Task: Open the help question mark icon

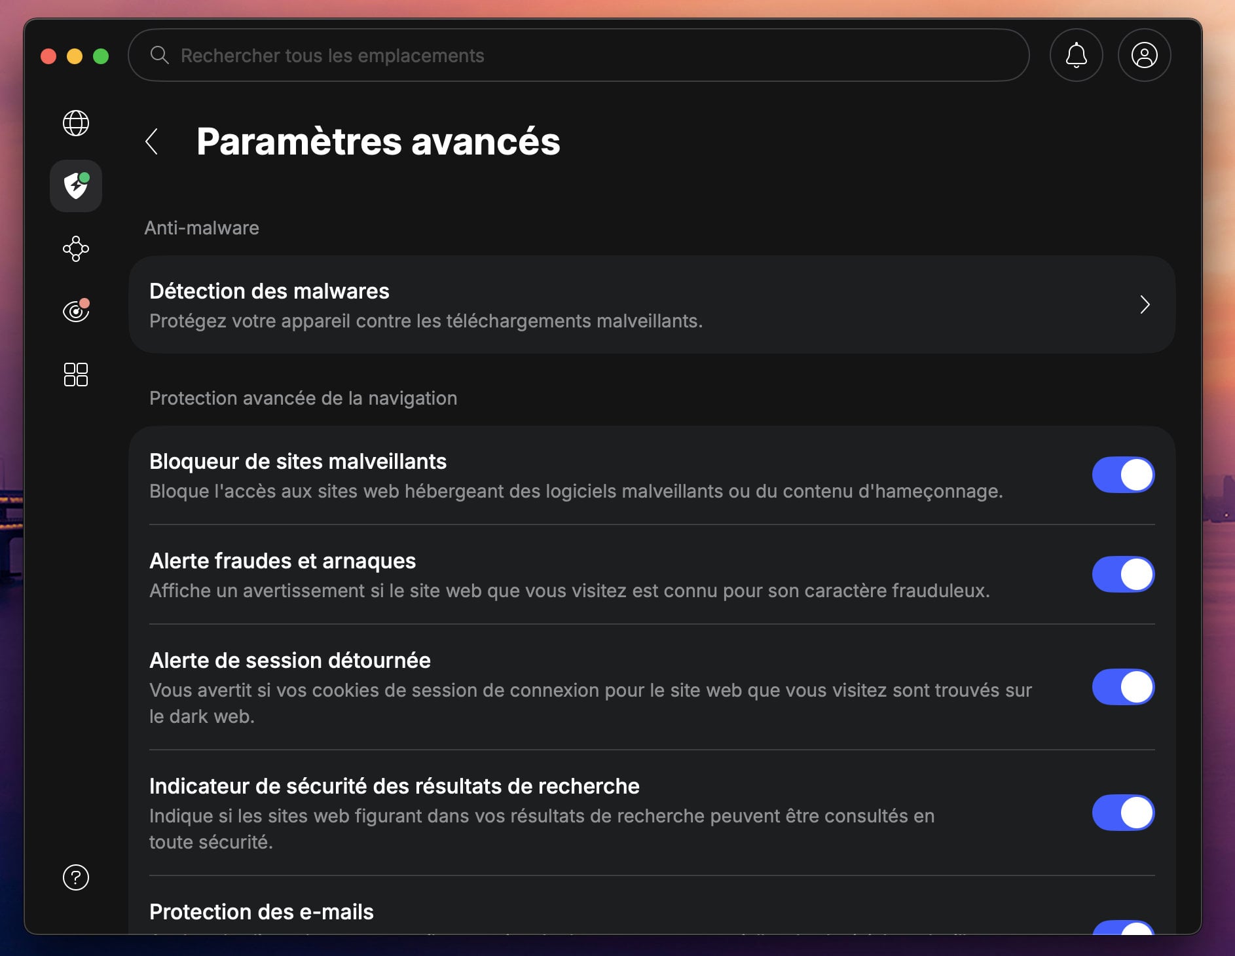Action: (x=76, y=877)
